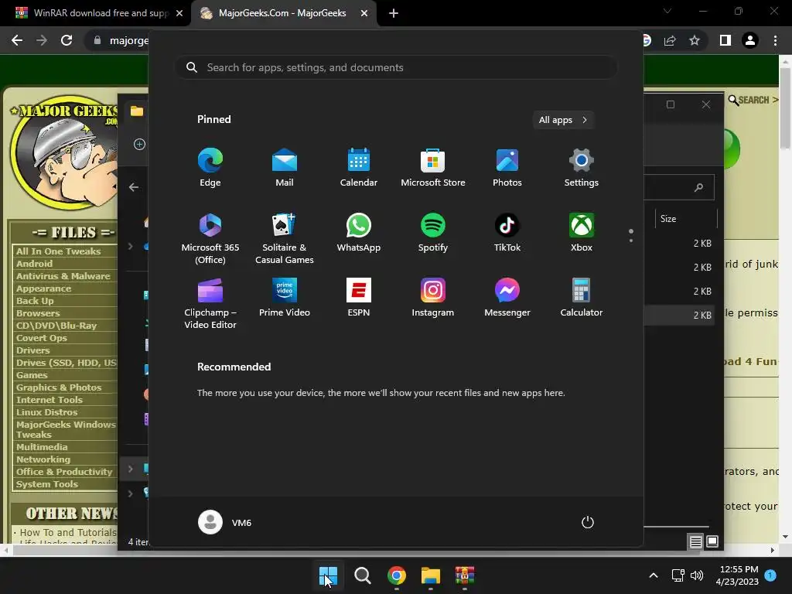Click the Power button in Start menu

coord(588,522)
